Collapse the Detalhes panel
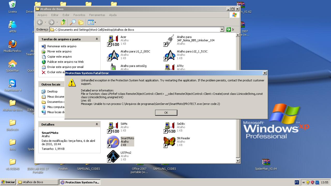Viewport: 331px width, 186px height. click(x=97, y=124)
